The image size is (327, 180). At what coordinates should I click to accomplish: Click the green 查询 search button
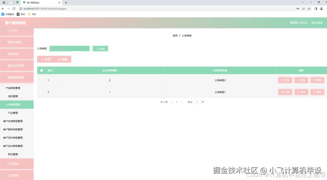pyautogui.click(x=100, y=49)
